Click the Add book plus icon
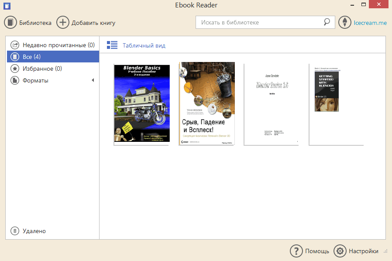392x261 pixels. pyautogui.click(x=62, y=23)
